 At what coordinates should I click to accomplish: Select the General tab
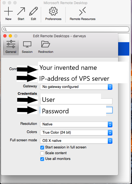pos(11,47)
